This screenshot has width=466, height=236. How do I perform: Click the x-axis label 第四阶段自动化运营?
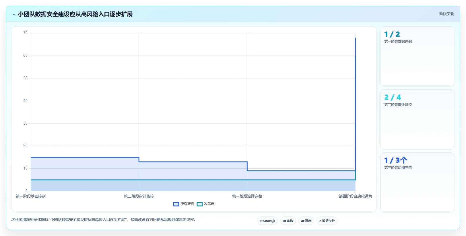[355, 196]
